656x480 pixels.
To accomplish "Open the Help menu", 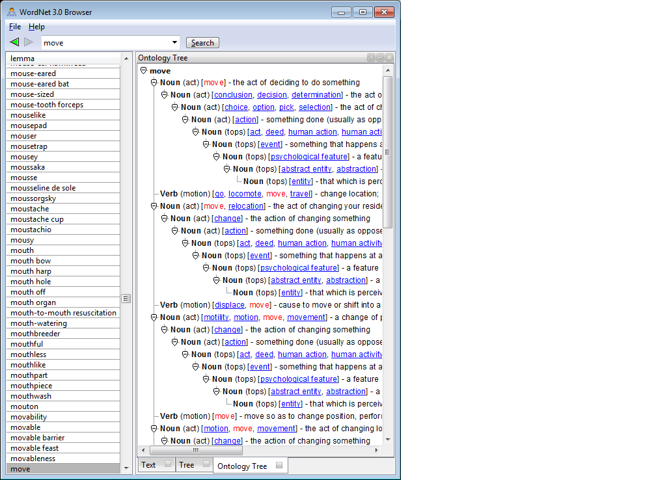I will click(x=36, y=27).
